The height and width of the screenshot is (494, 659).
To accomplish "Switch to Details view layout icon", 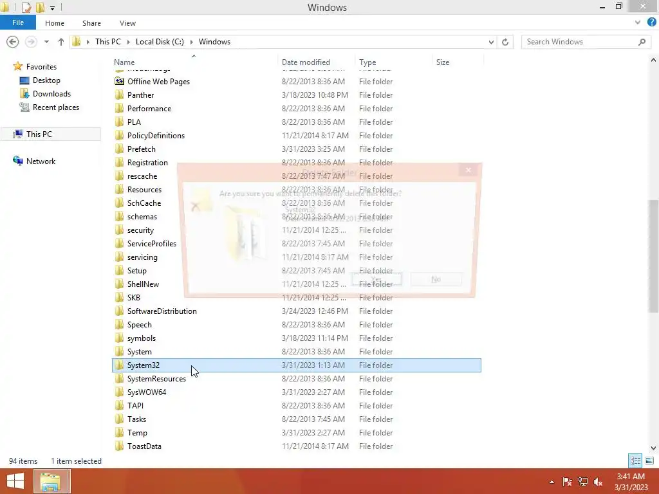I will pos(635,461).
